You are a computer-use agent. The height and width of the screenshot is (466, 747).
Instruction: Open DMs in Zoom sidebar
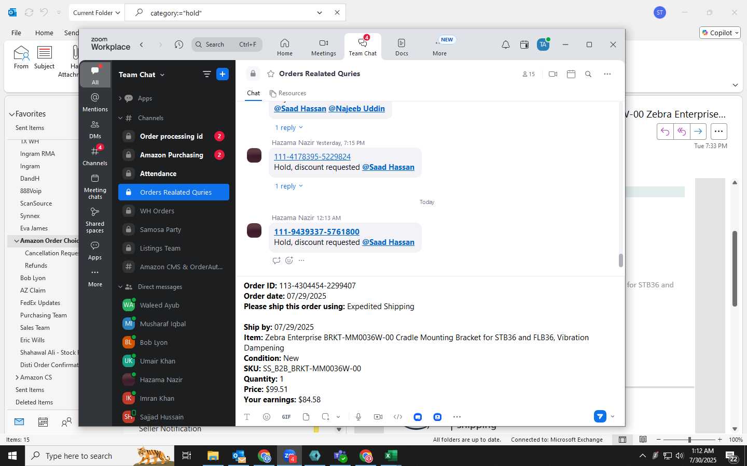click(95, 129)
